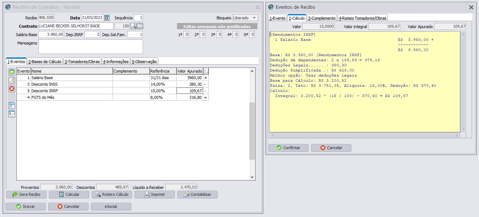Switch to 2-Bases de Cálculo tab
Image resolution: width=479 pixels, height=217 pixels.
point(45,61)
